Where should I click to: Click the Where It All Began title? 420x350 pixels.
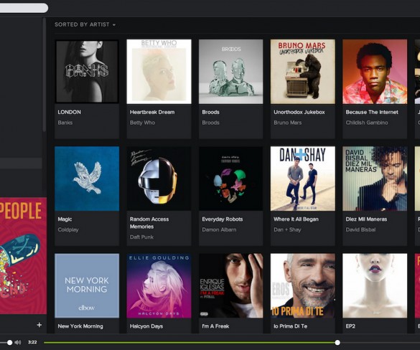point(296,219)
